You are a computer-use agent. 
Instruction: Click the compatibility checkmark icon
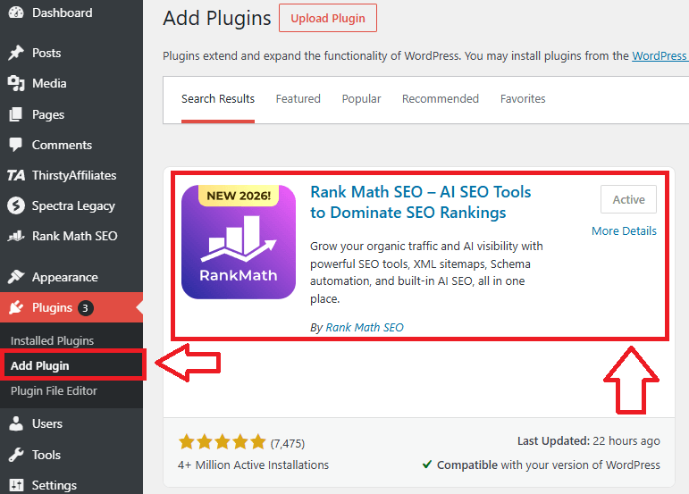pos(426,465)
